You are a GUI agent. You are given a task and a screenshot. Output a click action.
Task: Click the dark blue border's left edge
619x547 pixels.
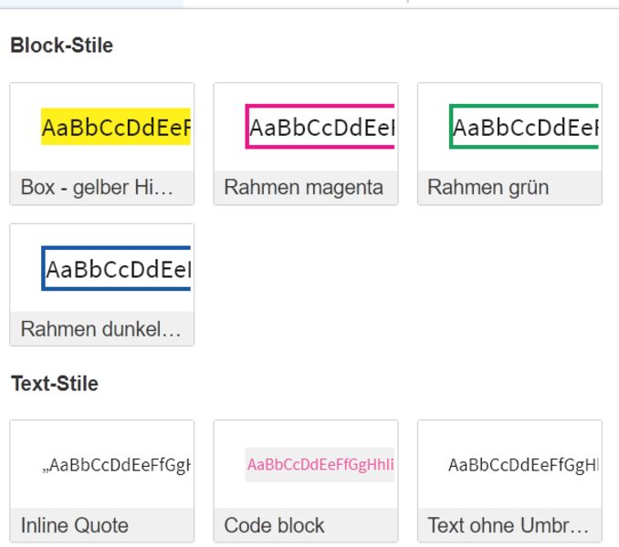[44, 268]
